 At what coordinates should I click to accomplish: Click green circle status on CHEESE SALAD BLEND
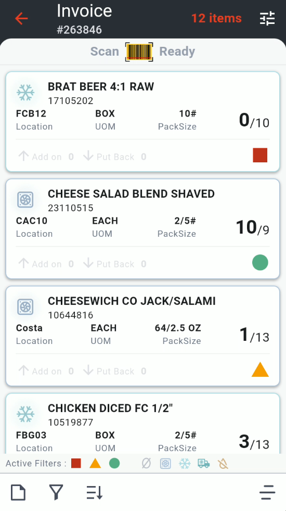260,263
